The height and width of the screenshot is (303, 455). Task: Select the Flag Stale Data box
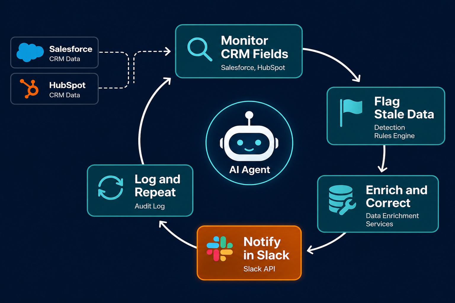(386, 116)
